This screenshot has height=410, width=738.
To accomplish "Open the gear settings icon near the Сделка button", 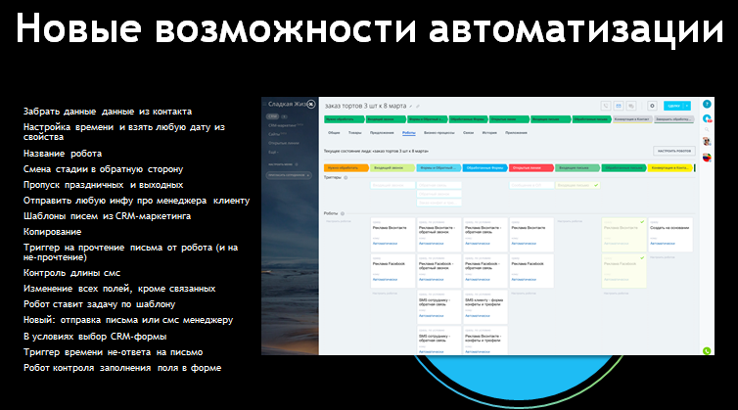I will pyautogui.click(x=652, y=106).
